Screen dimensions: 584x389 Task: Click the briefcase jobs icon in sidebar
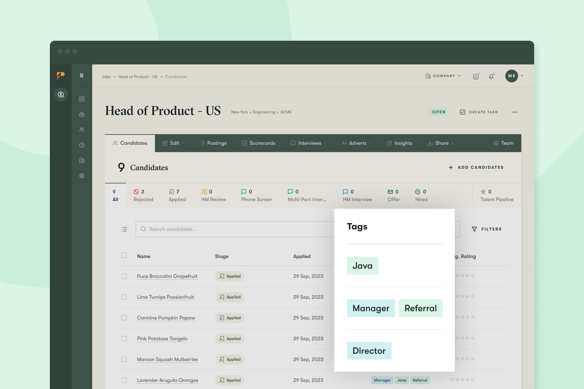[82, 115]
